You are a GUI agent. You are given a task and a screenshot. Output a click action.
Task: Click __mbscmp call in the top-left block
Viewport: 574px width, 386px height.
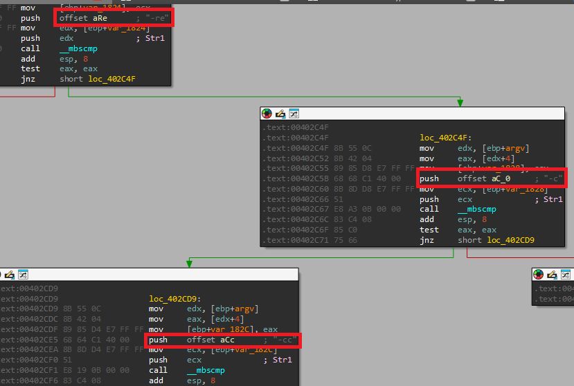point(80,48)
